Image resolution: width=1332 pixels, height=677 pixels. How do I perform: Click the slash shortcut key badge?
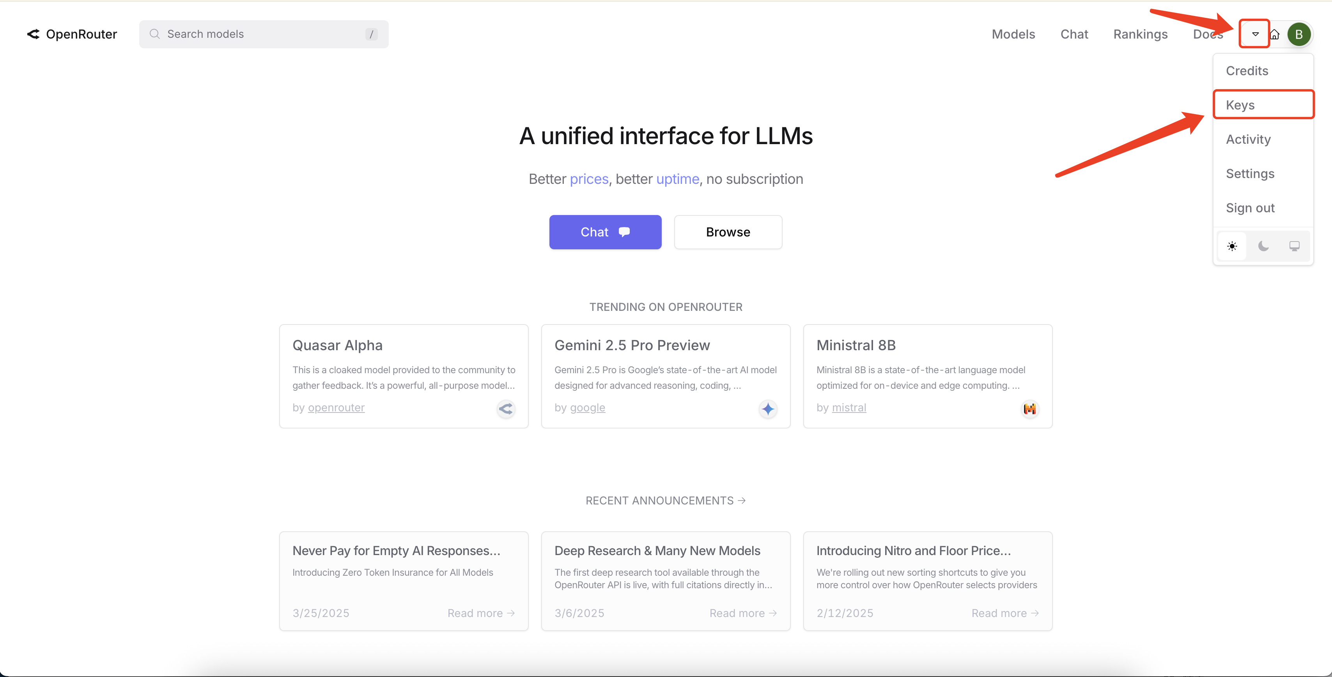tap(371, 34)
